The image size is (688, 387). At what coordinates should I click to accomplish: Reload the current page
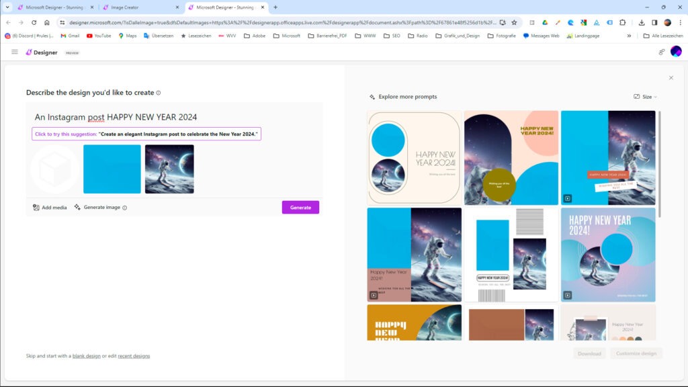pyautogui.click(x=34, y=22)
